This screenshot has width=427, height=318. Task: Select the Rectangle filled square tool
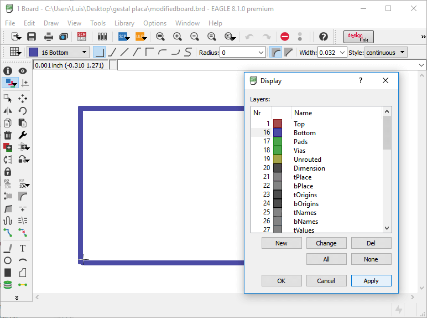coord(8,273)
